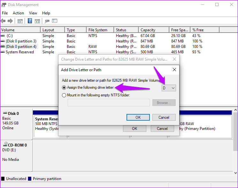Click the Disk Management title bar app icon
Screen dimensions: 238x188
point(4,5)
